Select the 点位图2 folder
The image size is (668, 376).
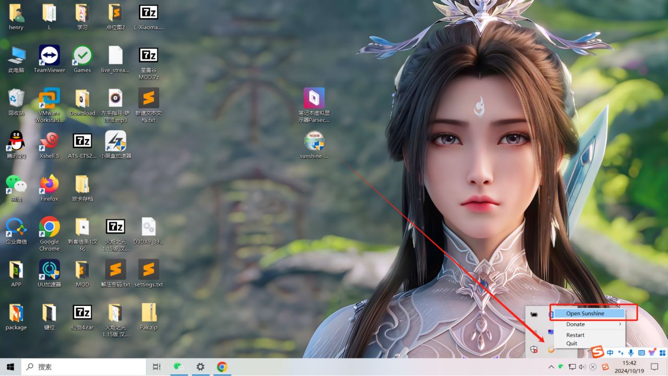pos(115,17)
